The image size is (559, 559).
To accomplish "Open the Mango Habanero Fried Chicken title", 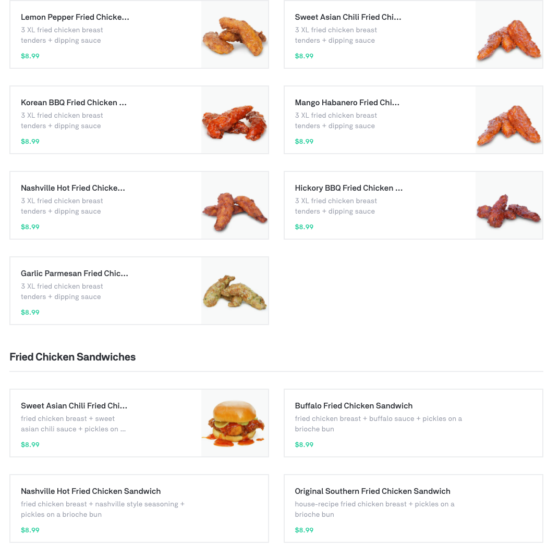I will [347, 103].
